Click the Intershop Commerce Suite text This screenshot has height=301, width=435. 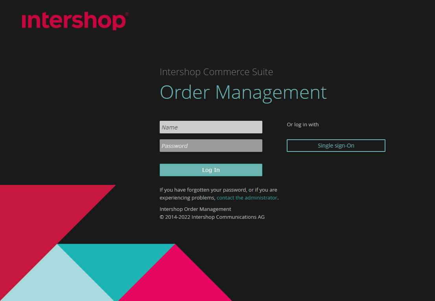[x=216, y=72]
